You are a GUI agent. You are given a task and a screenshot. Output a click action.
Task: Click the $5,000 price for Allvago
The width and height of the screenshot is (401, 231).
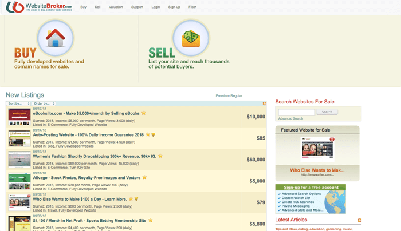257,181
